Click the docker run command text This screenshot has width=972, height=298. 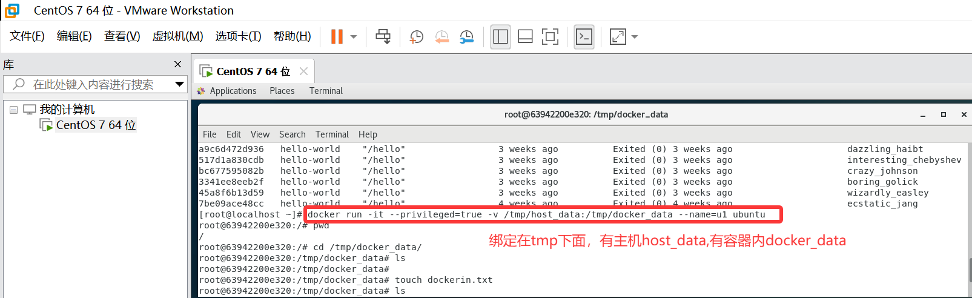(536, 214)
